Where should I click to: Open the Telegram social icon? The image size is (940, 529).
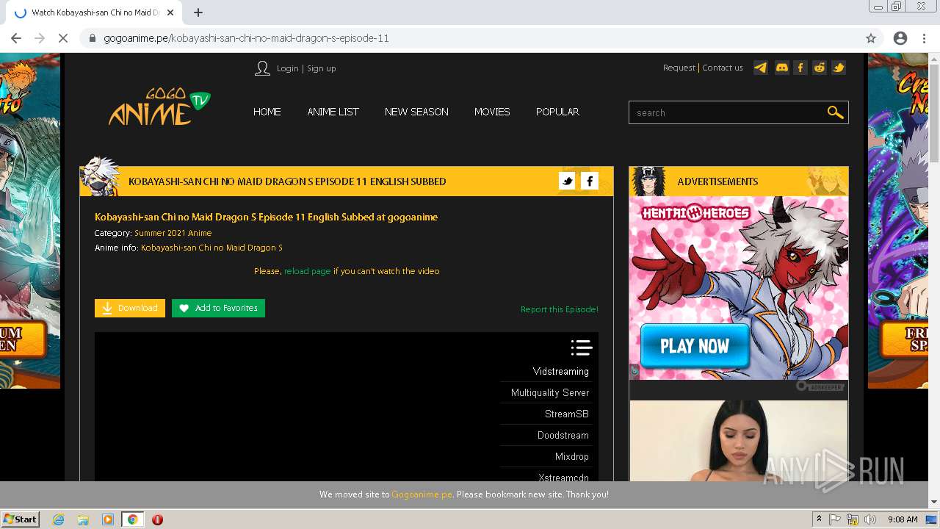click(x=761, y=68)
